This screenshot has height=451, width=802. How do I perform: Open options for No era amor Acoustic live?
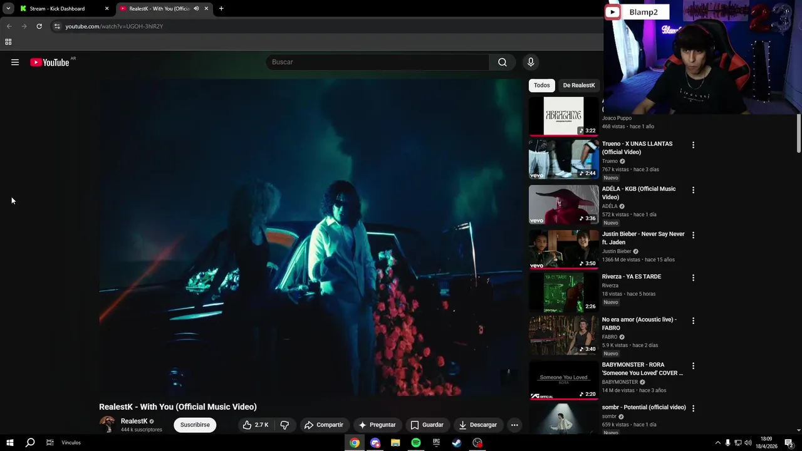pyautogui.click(x=693, y=321)
